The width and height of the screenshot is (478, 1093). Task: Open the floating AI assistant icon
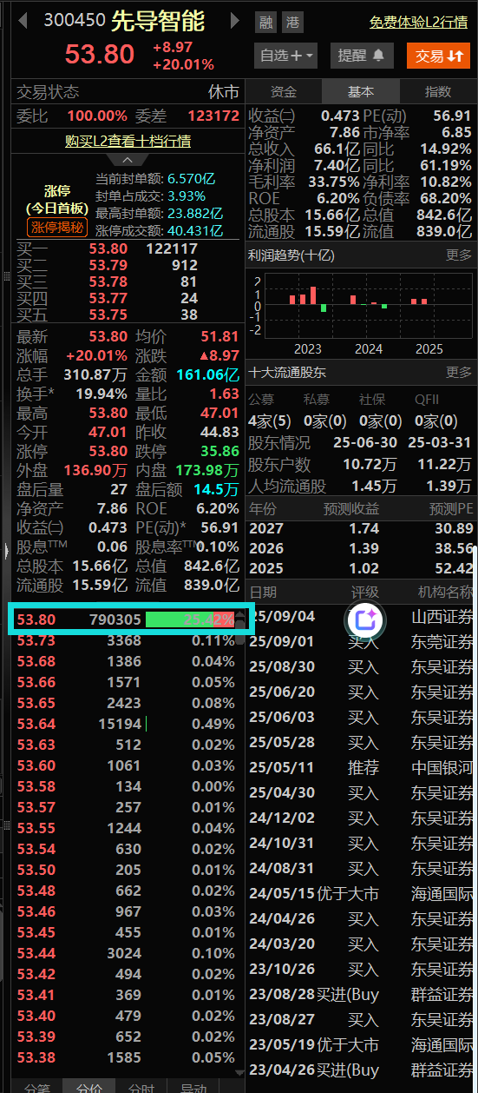[x=365, y=620]
